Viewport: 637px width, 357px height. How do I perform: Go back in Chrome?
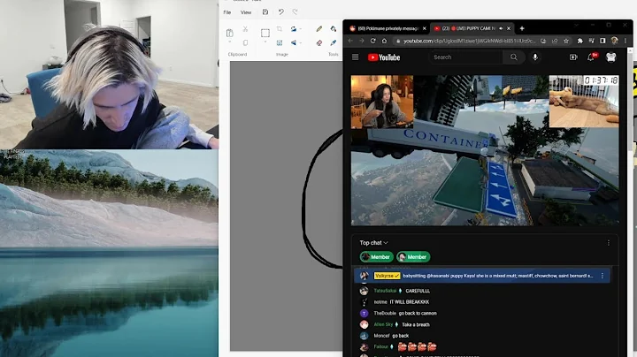(350, 41)
